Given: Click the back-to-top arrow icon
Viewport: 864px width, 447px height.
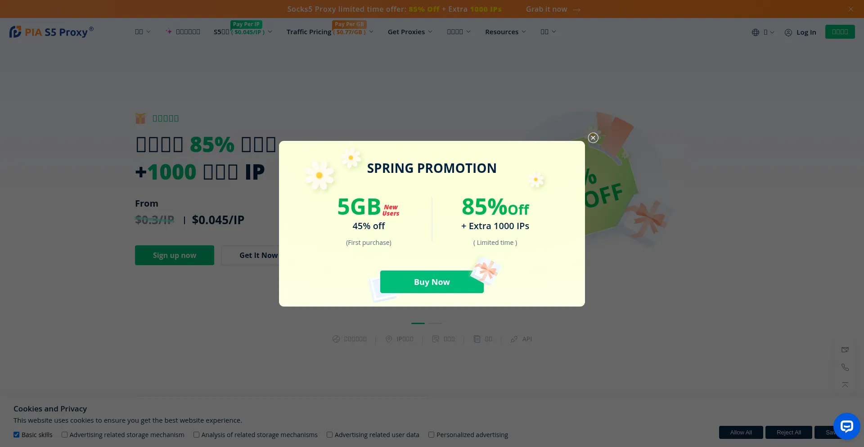Looking at the screenshot, I should coord(845,385).
